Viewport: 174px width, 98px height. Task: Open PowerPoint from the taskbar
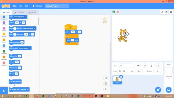pyautogui.click(x=84, y=96)
